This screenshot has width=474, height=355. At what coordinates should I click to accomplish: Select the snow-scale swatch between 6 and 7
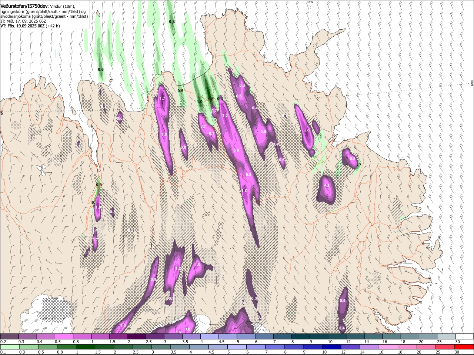(x=264, y=336)
